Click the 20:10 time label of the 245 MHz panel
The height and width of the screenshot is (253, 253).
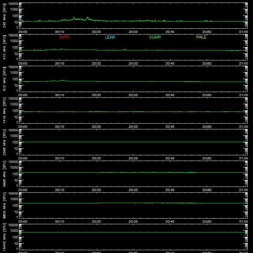tap(59, 32)
